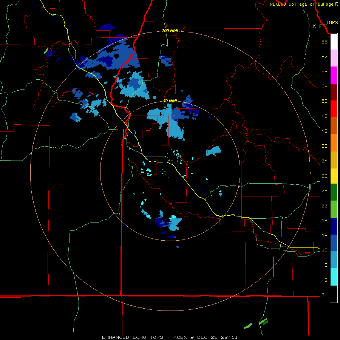The width and height of the screenshot is (340, 340).
Task: Click the '26' legend value
Action: click(325, 191)
